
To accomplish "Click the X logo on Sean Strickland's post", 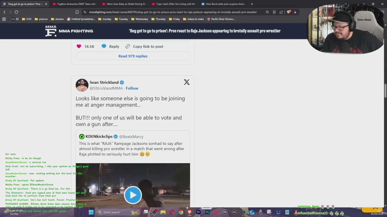I will [x=187, y=82].
